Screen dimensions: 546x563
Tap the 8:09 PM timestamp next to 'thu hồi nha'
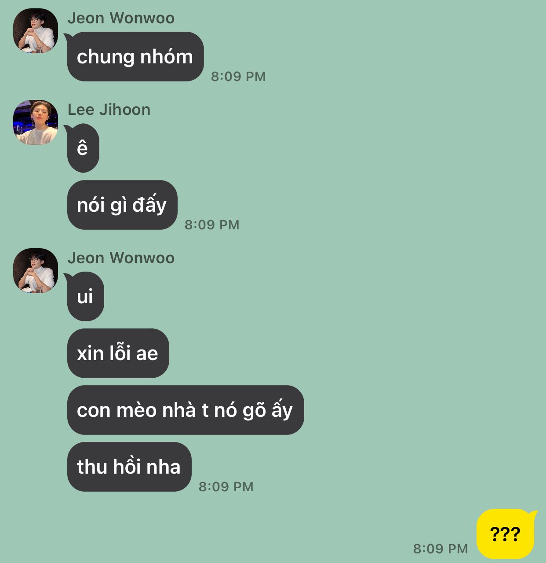[x=226, y=486]
